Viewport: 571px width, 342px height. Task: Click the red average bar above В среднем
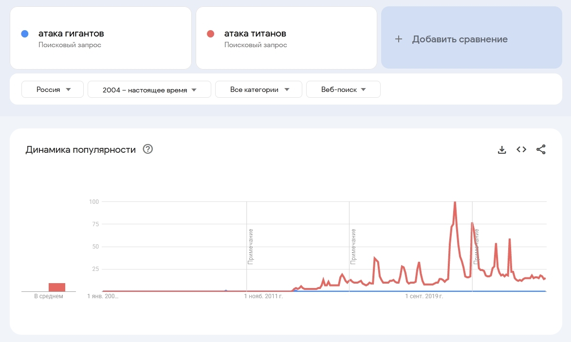pos(57,287)
